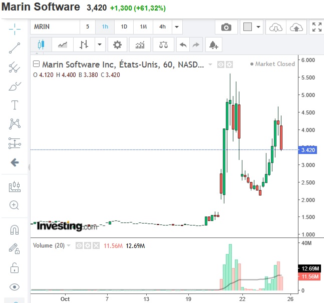324x303 pixels.
Task: Open the indicators menu
Action: pos(140,44)
